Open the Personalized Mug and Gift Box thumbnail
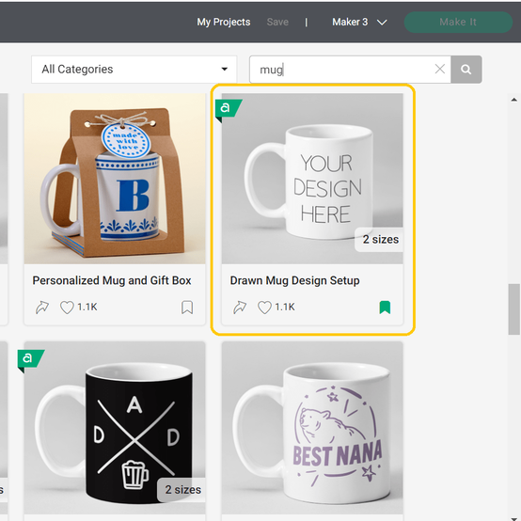Screen dimensions: 521x521 point(115,179)
